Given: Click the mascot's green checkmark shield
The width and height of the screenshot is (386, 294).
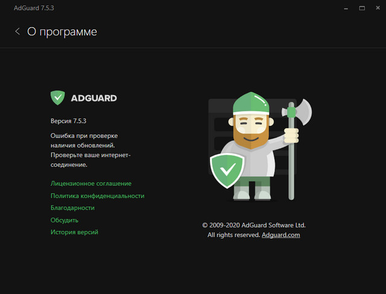Looking at the screenshot, I should click(227, 171).
